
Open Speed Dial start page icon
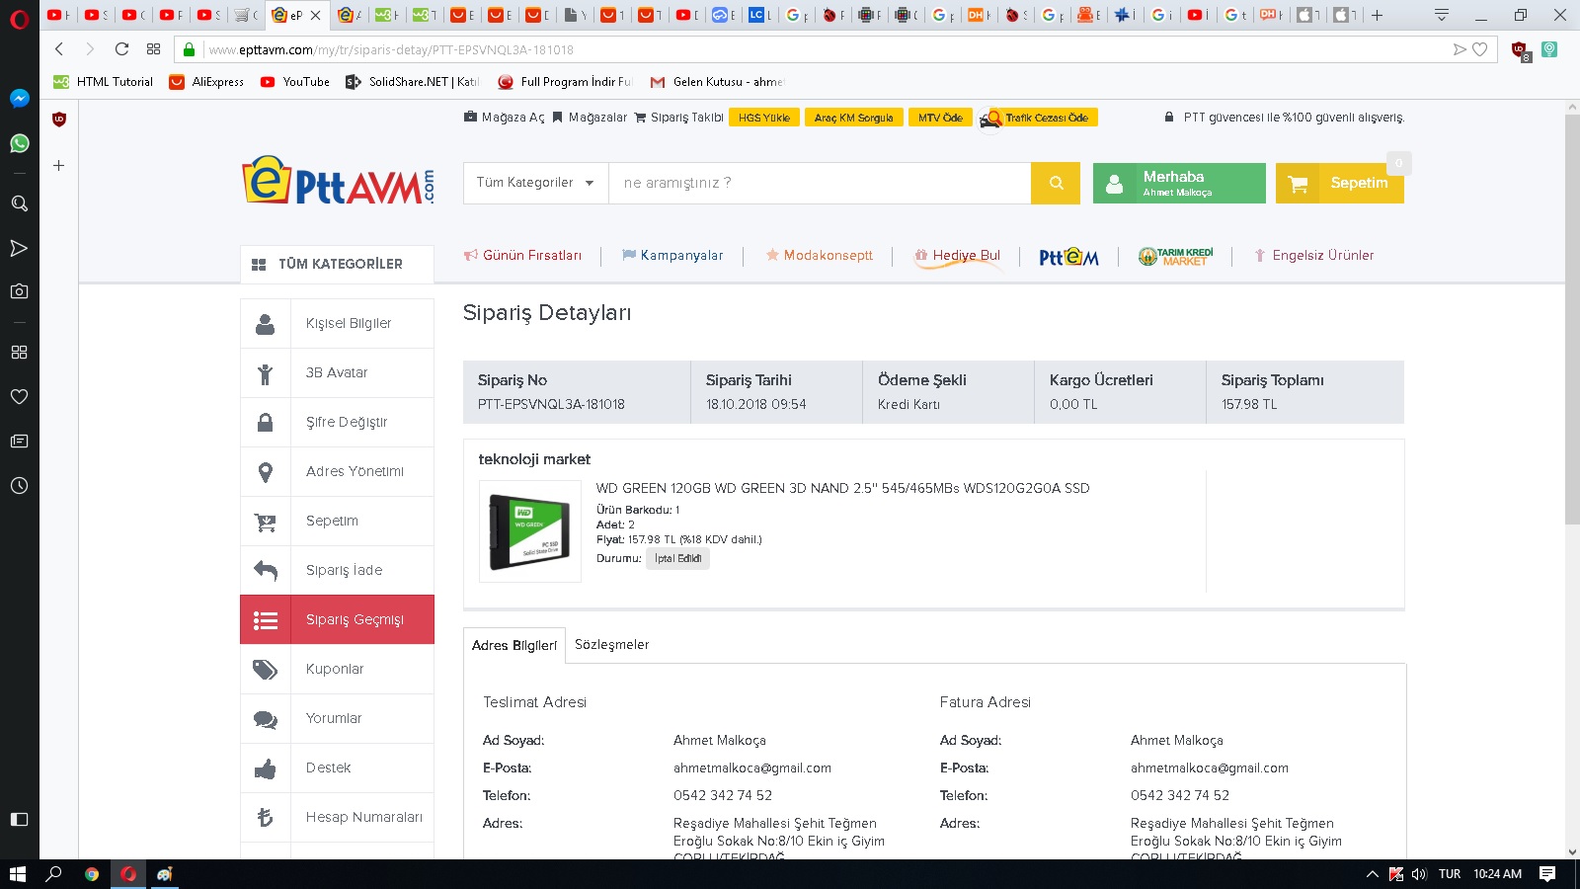point(153,48)
